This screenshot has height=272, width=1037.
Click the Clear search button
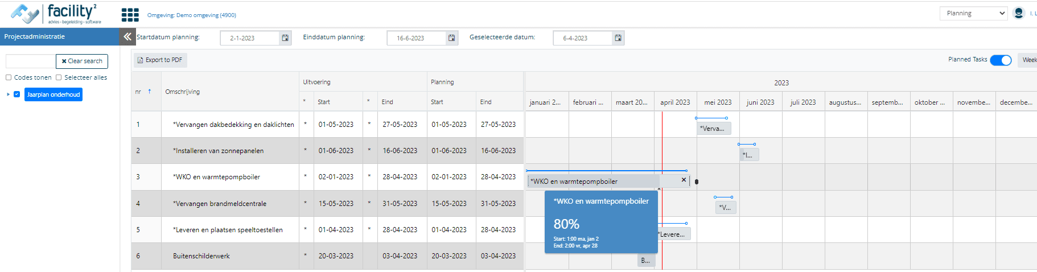(x=82, y=61)
